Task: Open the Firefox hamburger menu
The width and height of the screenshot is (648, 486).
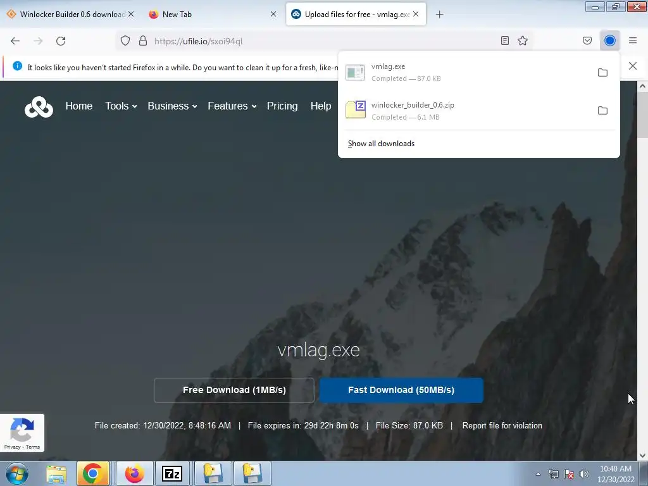Action: click(633, 40)
